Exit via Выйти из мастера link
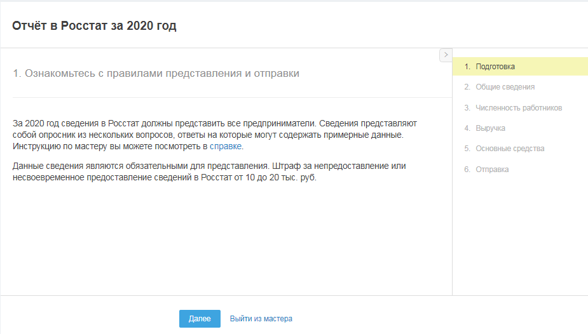The width and height of the screenshot is (588, 334). click(x=261, y=319)
